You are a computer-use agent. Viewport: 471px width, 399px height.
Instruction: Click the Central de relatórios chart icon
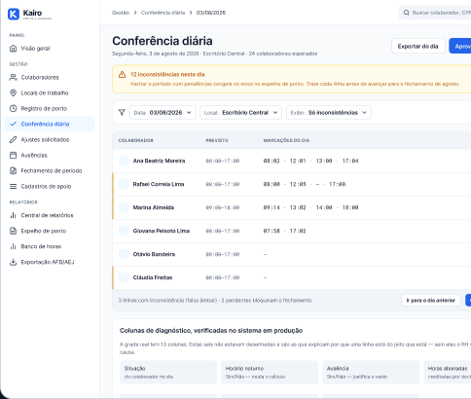coord(13,215)
